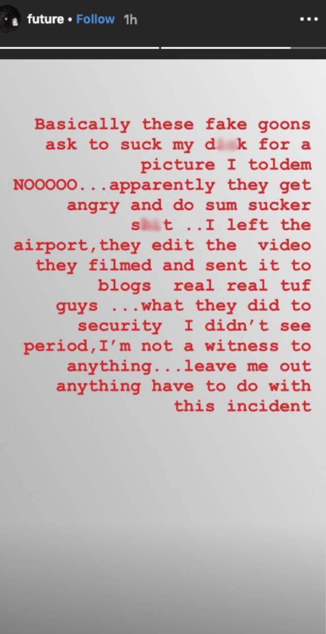Jump to the first story progress segment
The height and width of the screenshot is (634, 326).
(x=80, y=48)
